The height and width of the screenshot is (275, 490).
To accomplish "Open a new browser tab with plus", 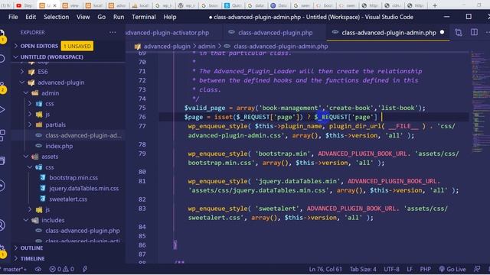I will [x=434, y=5].
